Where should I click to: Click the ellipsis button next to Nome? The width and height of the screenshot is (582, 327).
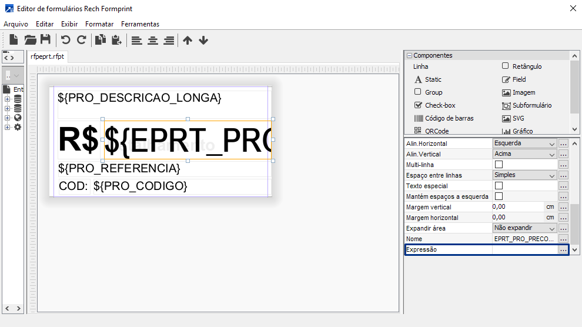[563, 239]
